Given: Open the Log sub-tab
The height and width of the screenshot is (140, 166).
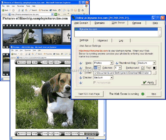Looking at the screenshot, I should pos(121,41).
